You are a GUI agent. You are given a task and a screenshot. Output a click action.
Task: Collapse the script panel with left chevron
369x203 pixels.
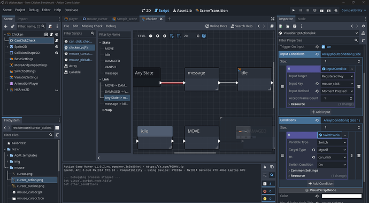tap(99, 158)
